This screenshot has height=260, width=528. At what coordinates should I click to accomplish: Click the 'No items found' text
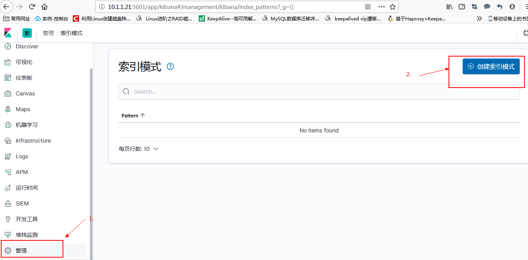tap(319, 130)
